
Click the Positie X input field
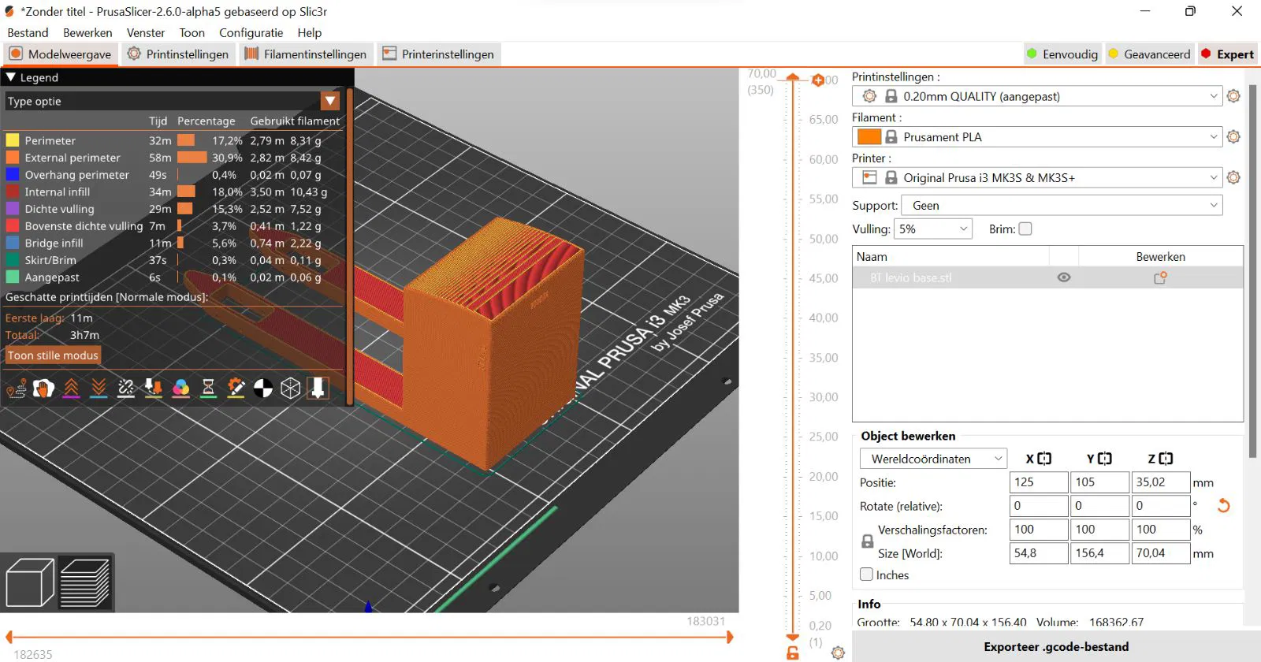(x=1039, y=482)
